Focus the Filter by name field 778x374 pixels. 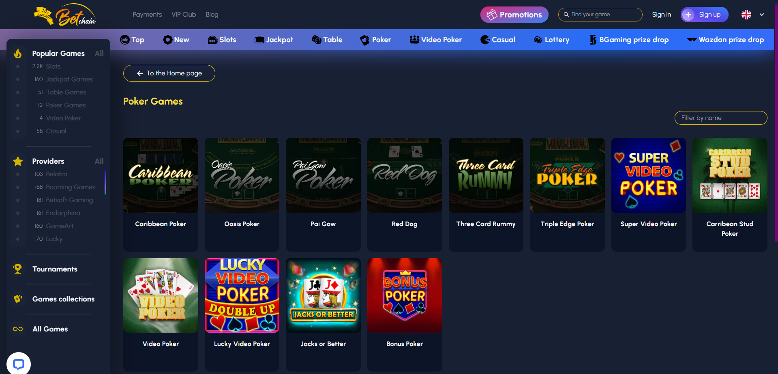(x=721, y=118)
